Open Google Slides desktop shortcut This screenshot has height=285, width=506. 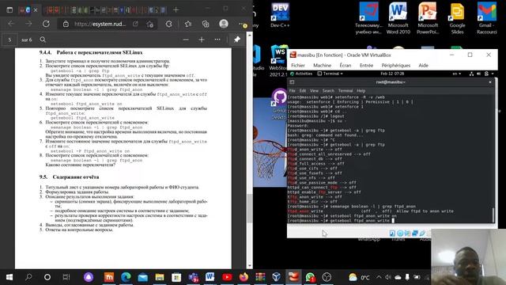pyautogui.click(x=457, y=18)
